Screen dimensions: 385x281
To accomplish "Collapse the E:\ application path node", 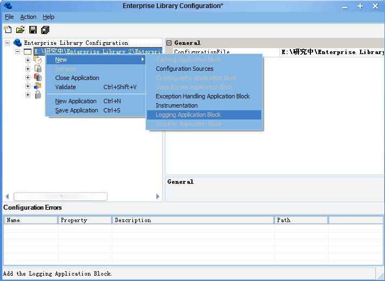I will 17,52.
